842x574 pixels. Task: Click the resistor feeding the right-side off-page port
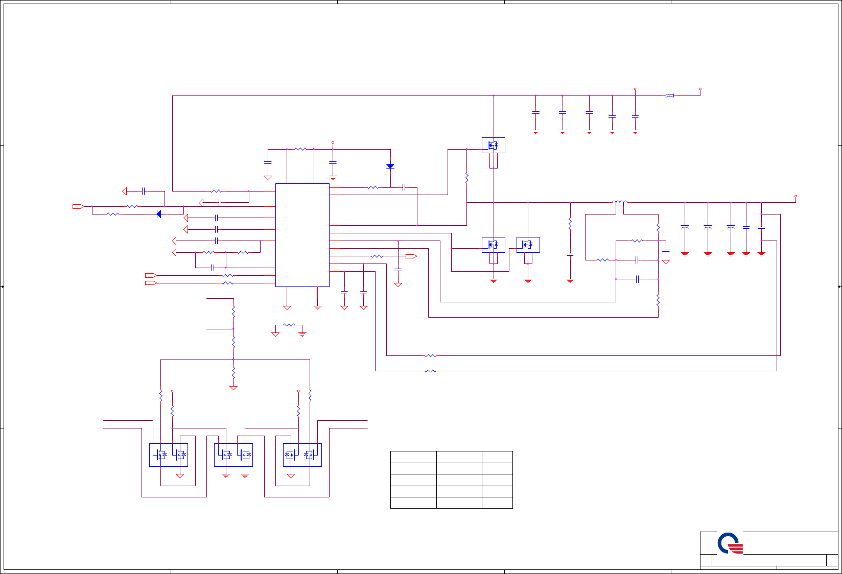pos(377,256)
